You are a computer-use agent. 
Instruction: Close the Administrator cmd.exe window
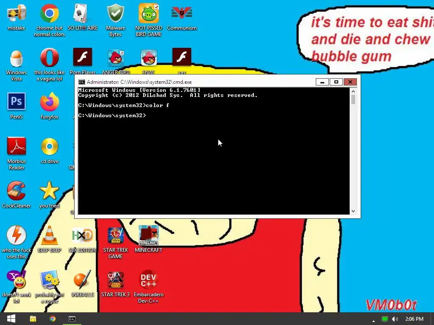[x=350, y=82]
